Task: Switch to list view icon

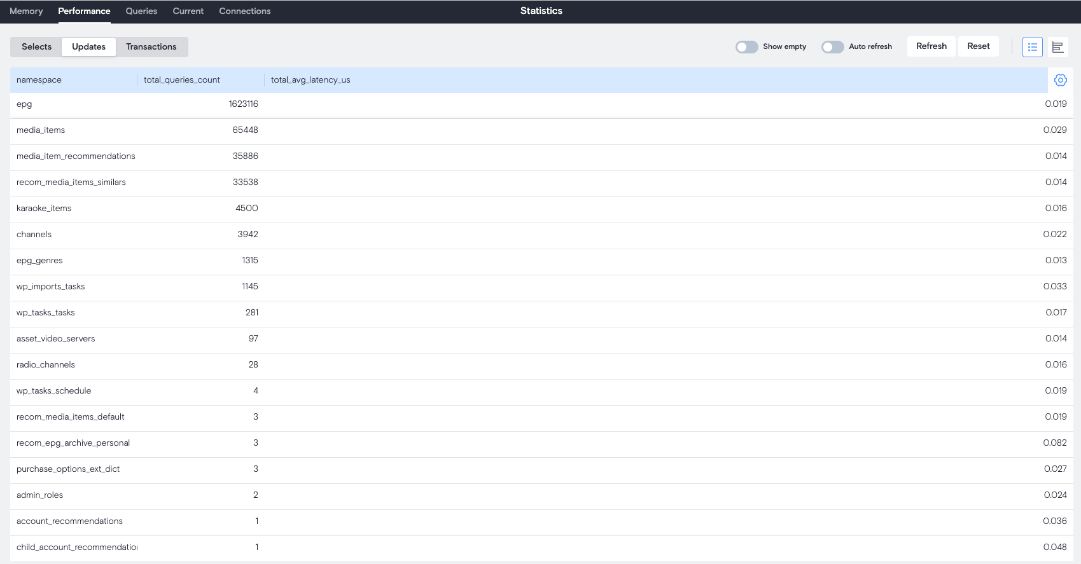Action: (x=1032, y=47)
